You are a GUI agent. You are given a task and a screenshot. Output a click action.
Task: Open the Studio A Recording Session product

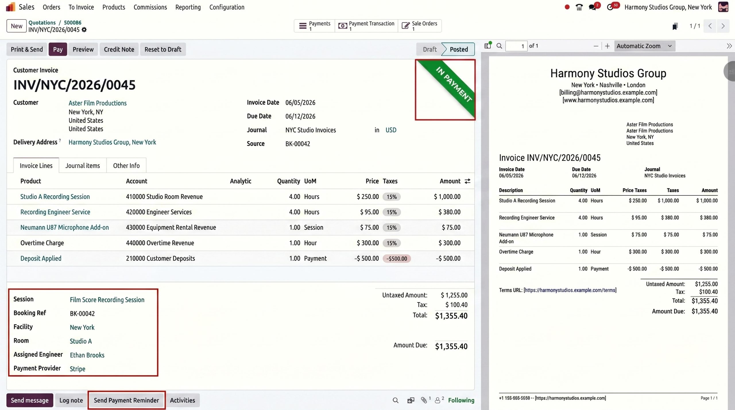point(55,197)
